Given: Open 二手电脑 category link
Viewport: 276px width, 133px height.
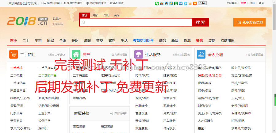Looking at the screenshot, I should pyautogui.click(x=16, y=75).
